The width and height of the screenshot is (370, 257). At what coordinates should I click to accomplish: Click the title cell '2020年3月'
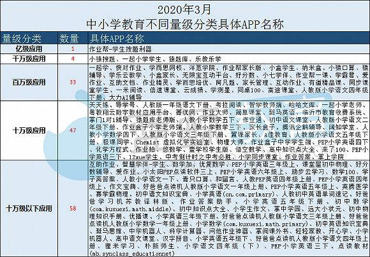pyautogui.click(x=184, y=10)
